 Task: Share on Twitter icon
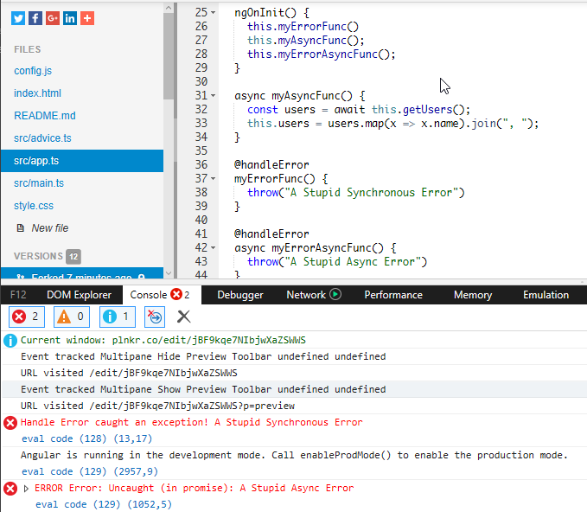coord(18,18)
